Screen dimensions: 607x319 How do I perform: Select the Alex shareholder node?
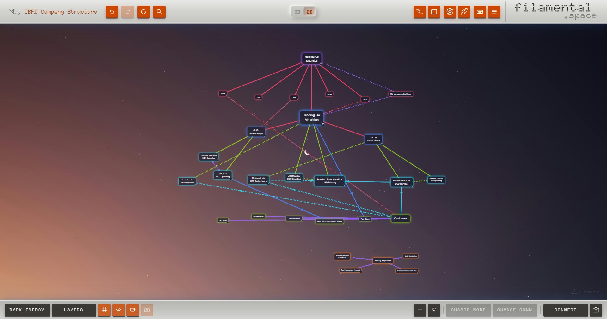(x=258, y=97)
